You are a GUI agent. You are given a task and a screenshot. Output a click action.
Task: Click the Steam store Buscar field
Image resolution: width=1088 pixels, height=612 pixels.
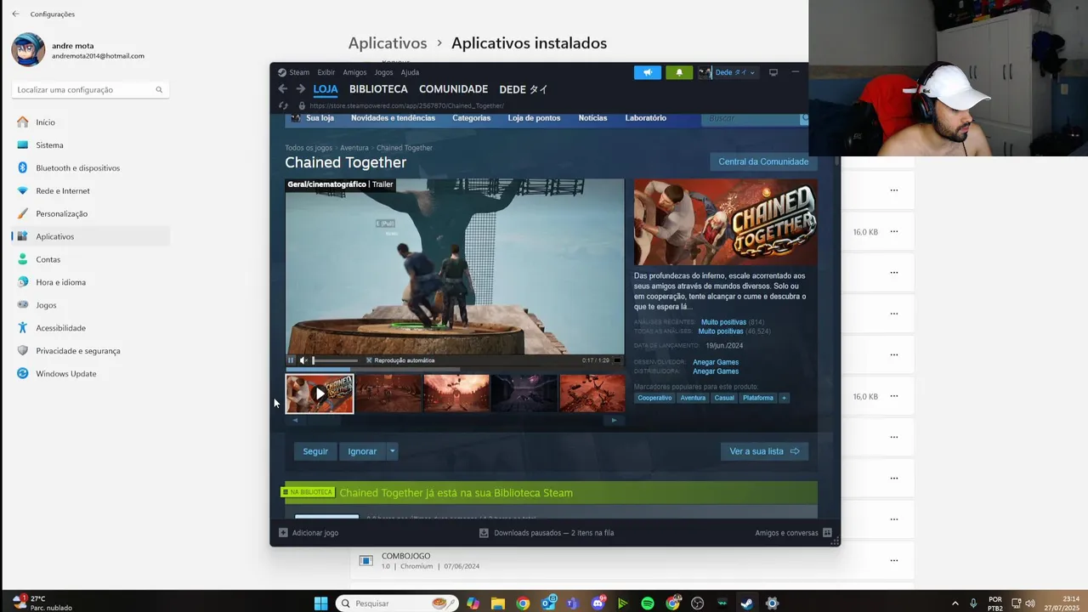point(752,118)
